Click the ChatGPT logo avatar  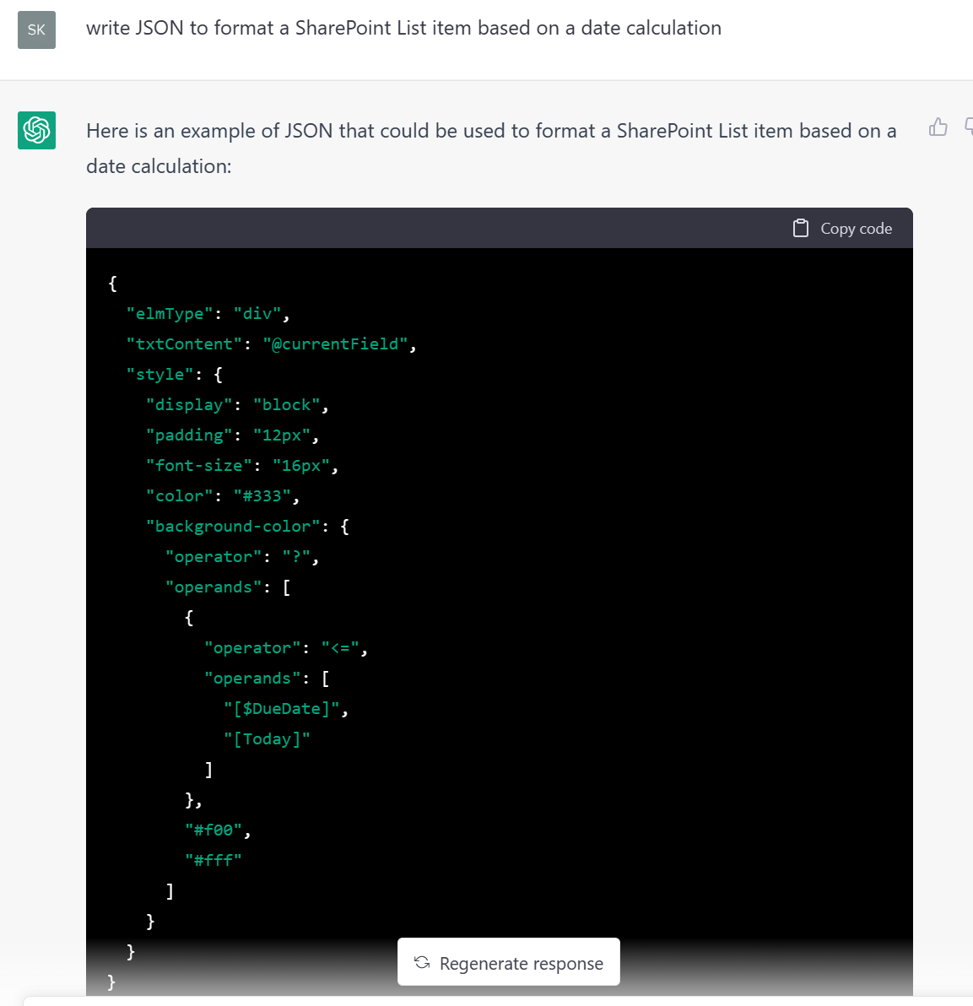(36, 130)
